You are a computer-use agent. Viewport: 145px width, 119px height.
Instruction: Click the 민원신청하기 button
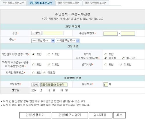(x=35, y=115)
